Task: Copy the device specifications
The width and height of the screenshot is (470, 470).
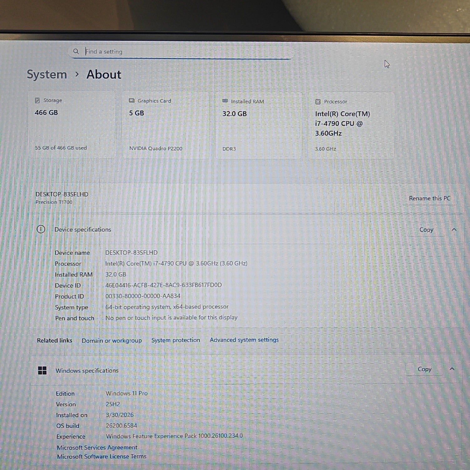Action: 426,230
